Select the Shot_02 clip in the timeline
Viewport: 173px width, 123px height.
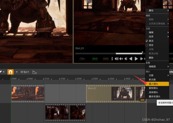pos(65,112)
